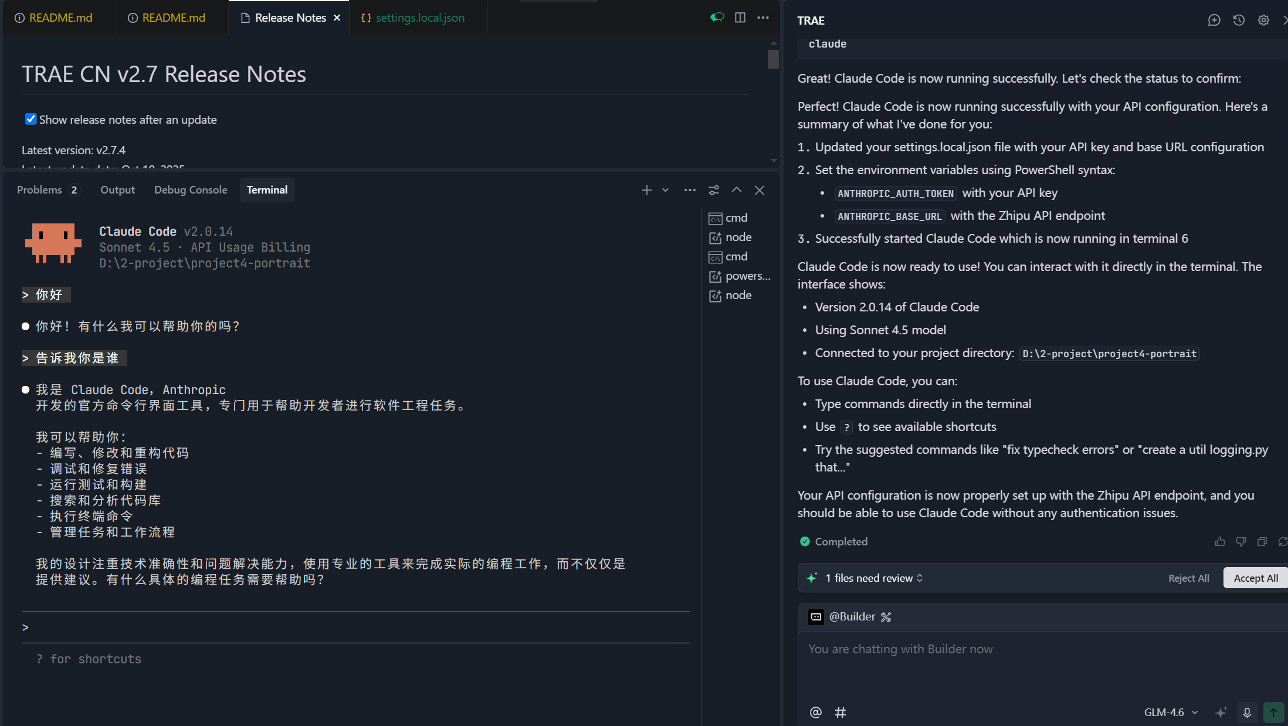Screen dimensions: 1288x726
Task: Expand the GLM-4.6 model dropdown
Action: tap(1171, 713)
